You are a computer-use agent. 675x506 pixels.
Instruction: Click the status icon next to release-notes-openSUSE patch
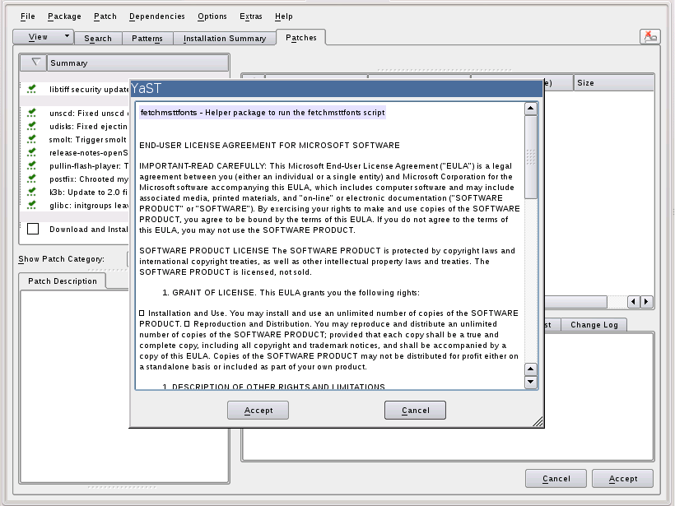31,152
